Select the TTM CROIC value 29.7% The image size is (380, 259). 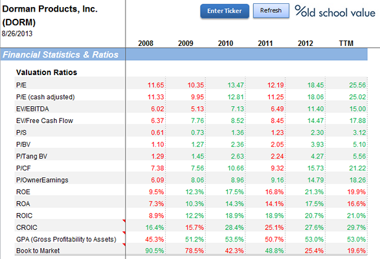click(x=356, y=227)
